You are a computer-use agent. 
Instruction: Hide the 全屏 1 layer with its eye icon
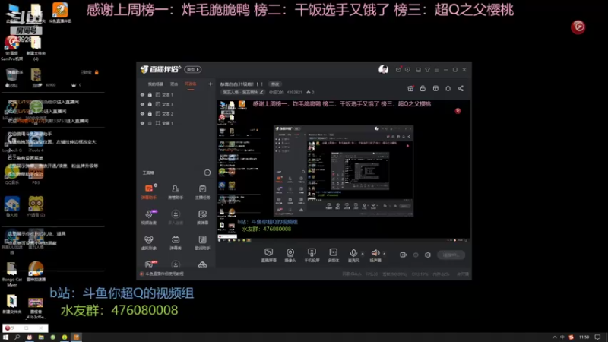point(142,123)
